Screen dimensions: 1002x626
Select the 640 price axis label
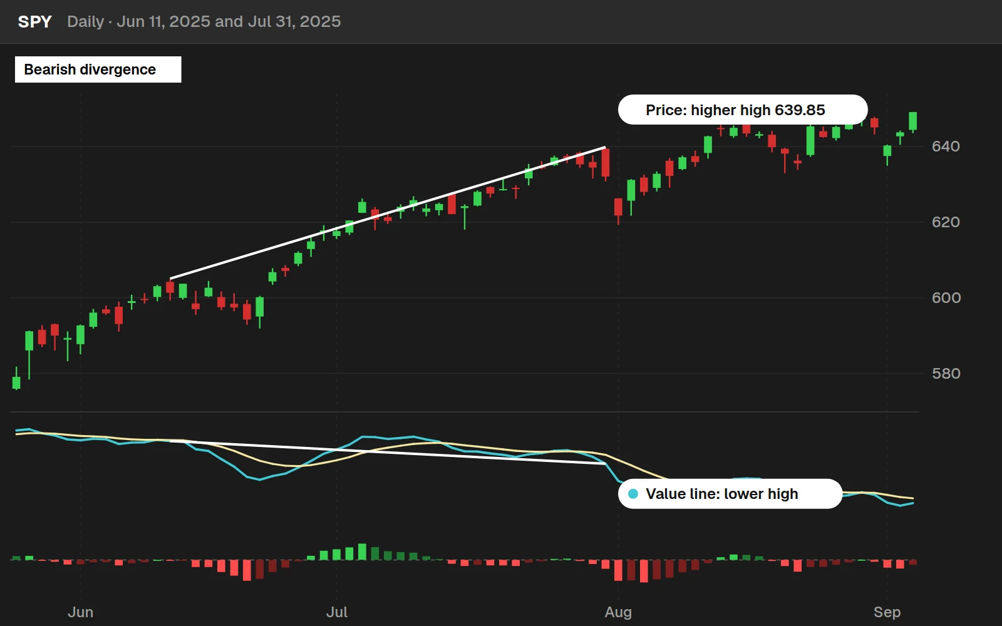tap(946, 146)
